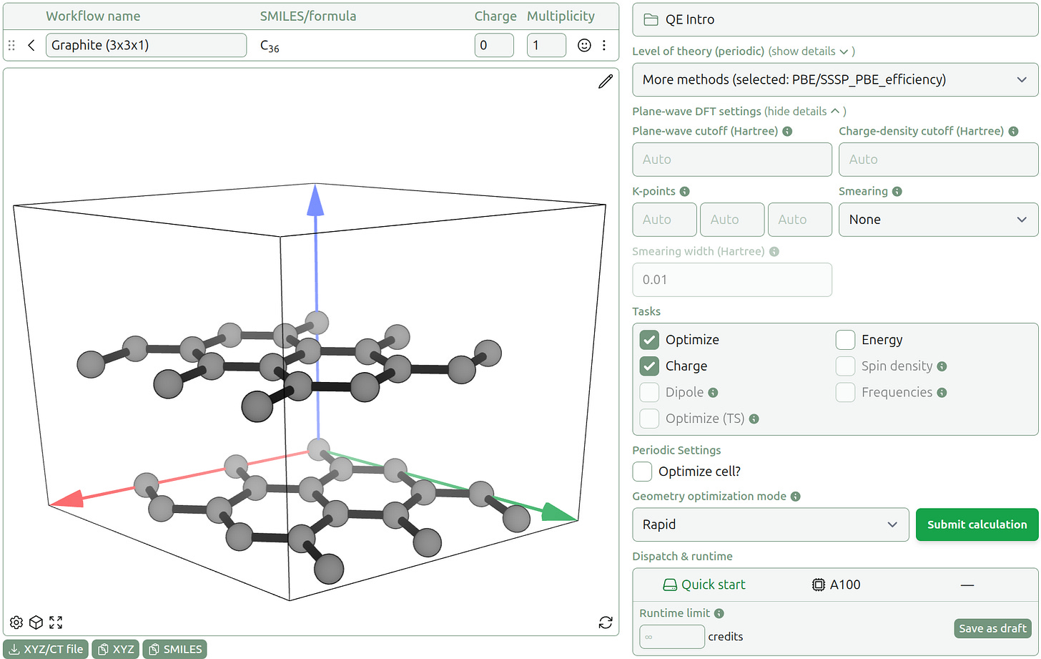Click the Smearing width input field
This screenshot has height=659, width=1041.
click(732, 280)
